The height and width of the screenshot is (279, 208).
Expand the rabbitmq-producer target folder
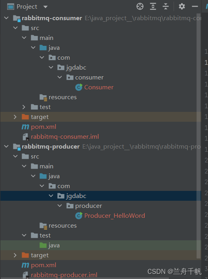coord(15,255)
